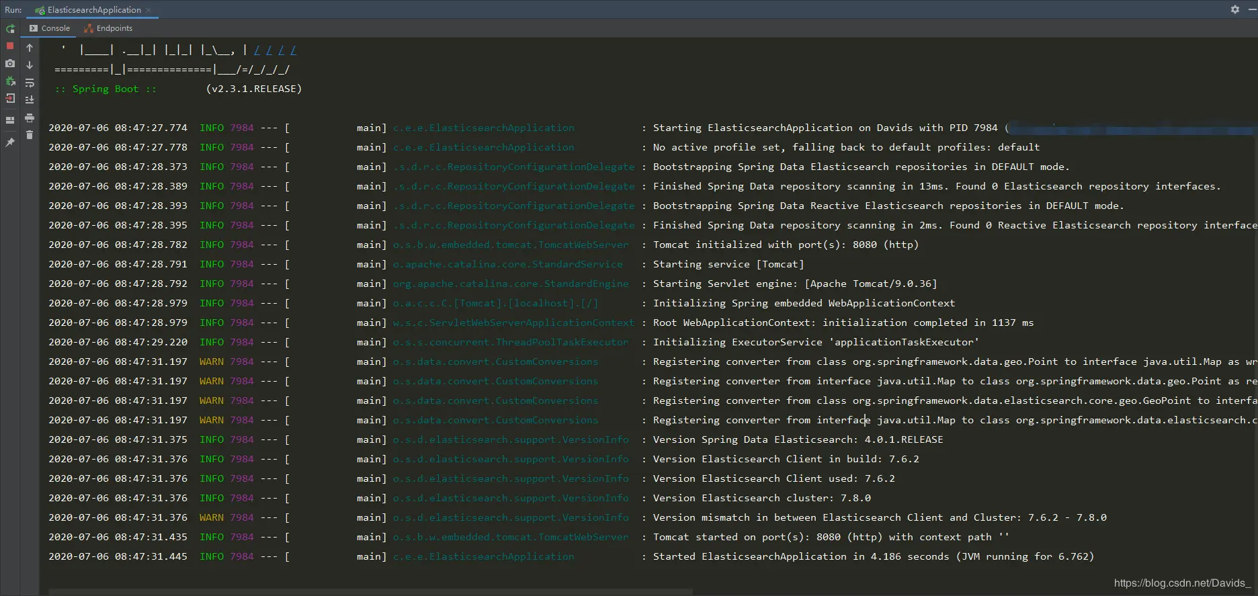Click the red exit arrow icon
Screen dimensions: 1258x596
pyautogui.click(x=10, y=99)
